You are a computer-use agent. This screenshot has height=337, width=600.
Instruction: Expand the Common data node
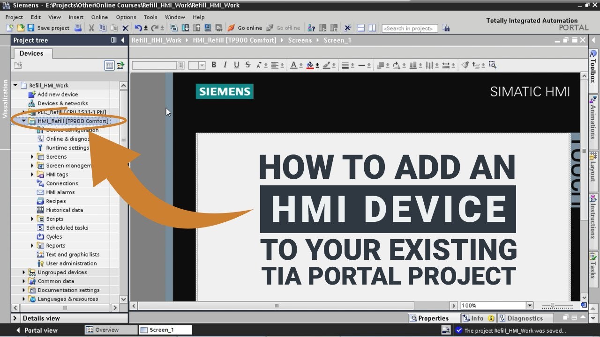click(x=24, y=281)
